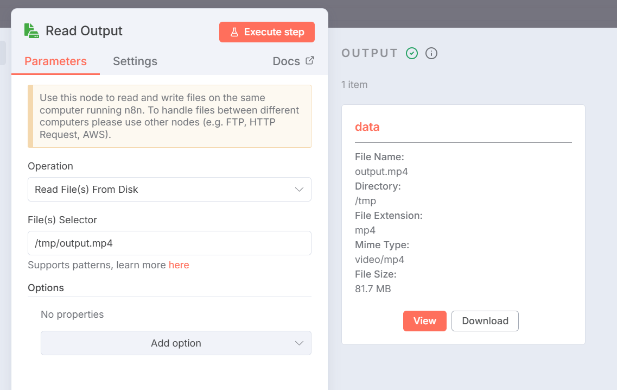Switch to the Parameters tab

pos(55,61)
